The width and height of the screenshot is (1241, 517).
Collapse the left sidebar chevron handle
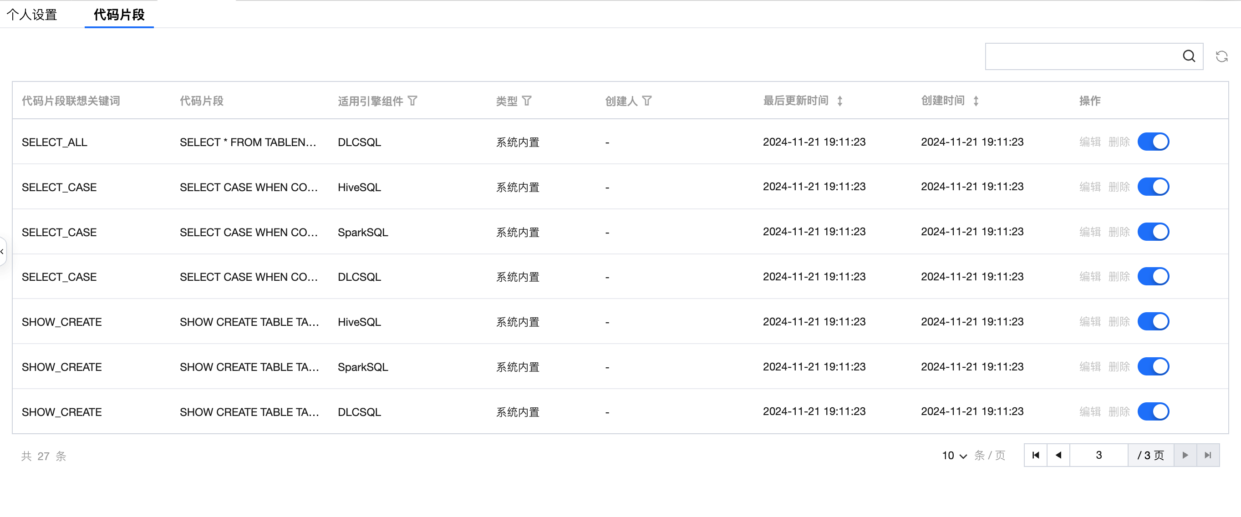click(x=2, y=252)
